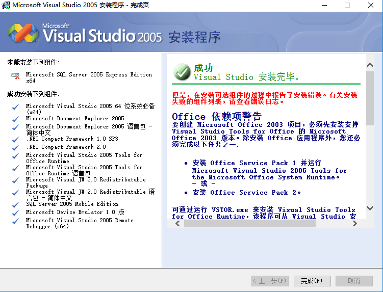Viewport: 383px width, 292px height.
Task: Select Microsoft Device Emulator 1.0 版 entry
Action: coord(75,212)
